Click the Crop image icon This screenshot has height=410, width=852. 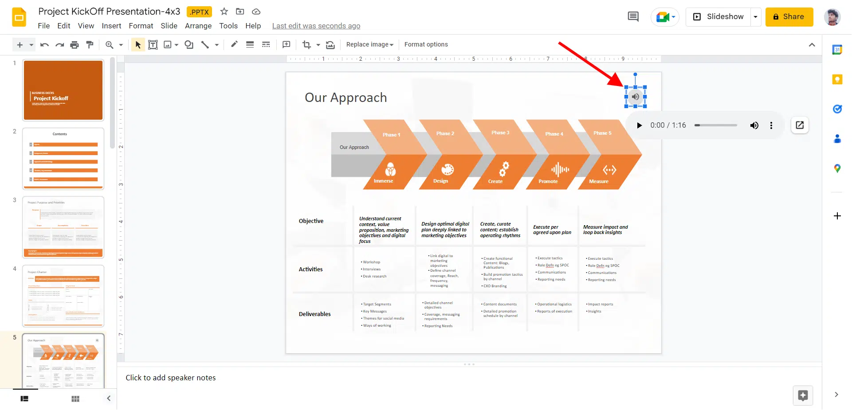tap(306, 45)
